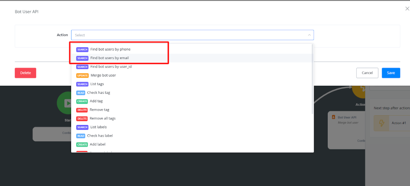Choose the Remove tag action
The height and width of the screenshot is (186, 410).
point(99,110)
